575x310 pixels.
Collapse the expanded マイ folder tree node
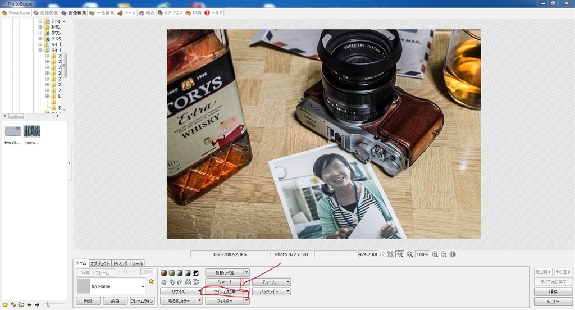40,50
